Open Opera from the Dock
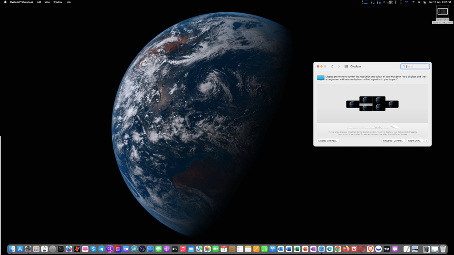This screenshot has width=454, height=255. point(362,249)
